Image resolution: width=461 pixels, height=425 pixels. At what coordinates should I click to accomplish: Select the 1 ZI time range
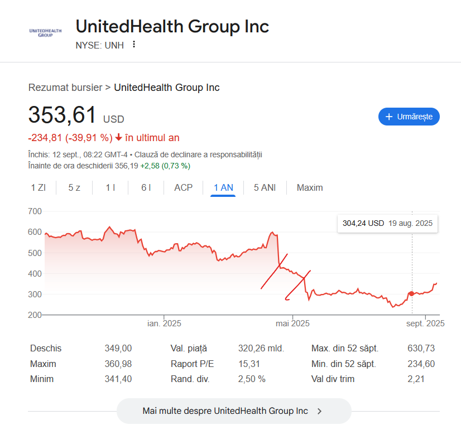(x=39, y=187)
